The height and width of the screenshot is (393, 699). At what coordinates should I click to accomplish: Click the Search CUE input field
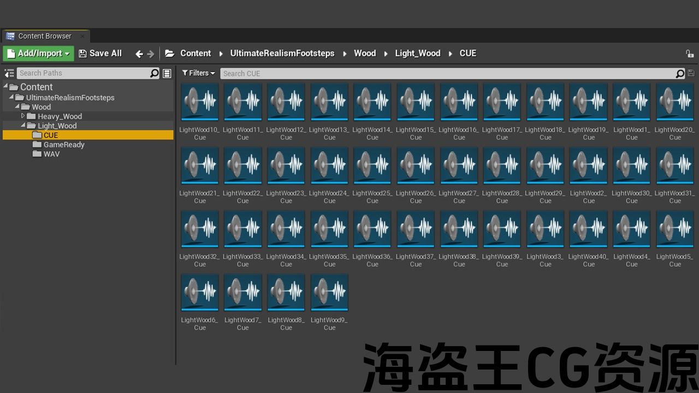pos(448,73)
